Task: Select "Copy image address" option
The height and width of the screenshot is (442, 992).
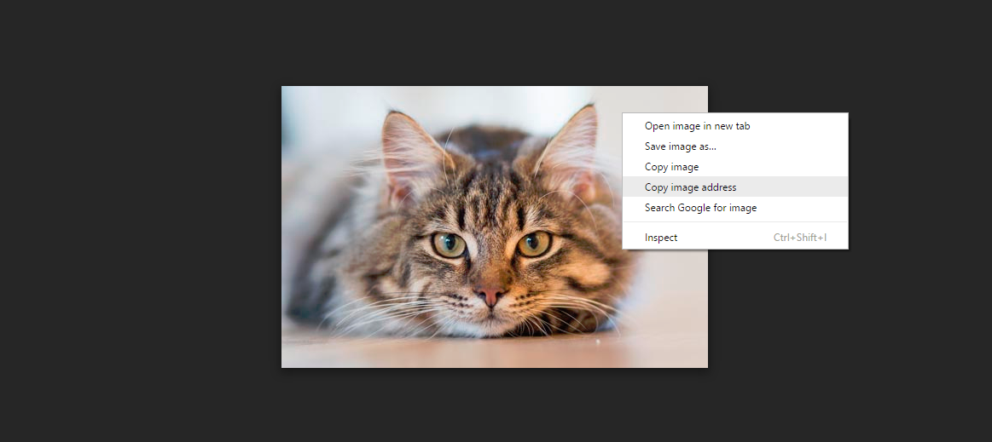Action: click(735, 187)
